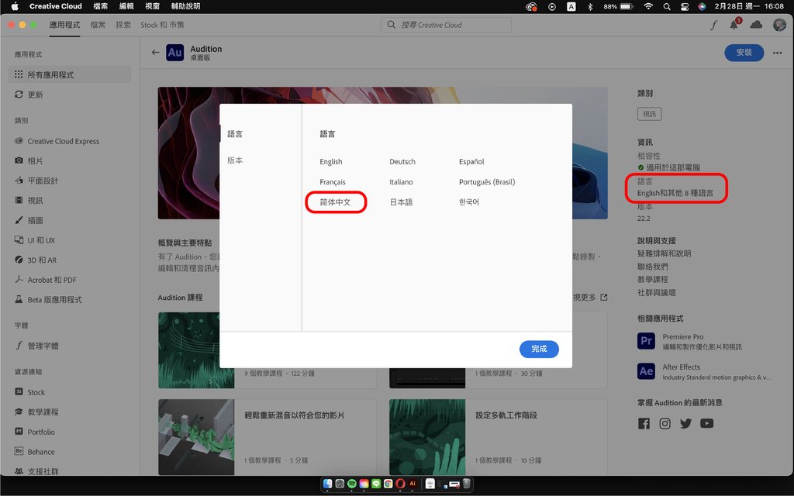Viewport: 794px width, 496px height.
Task: Select Français language option
Action: [x=332, y=181]
